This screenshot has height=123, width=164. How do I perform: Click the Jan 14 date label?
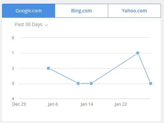87,104
